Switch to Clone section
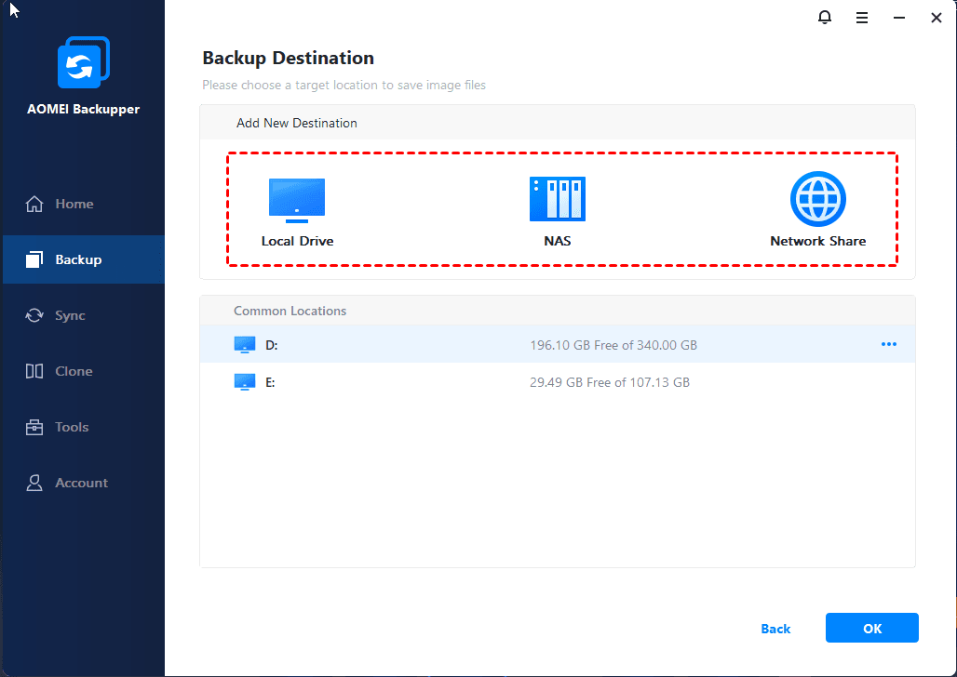 [x=74, y=371]
